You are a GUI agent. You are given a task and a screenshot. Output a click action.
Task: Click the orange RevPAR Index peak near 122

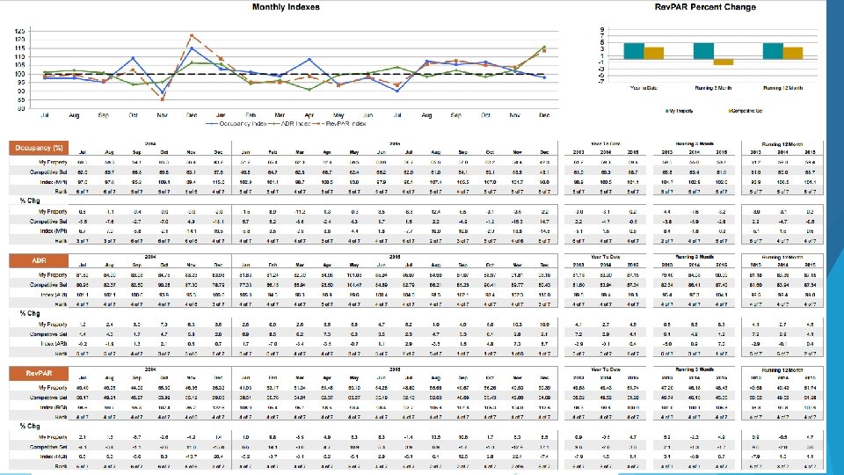tap(192, 35)
